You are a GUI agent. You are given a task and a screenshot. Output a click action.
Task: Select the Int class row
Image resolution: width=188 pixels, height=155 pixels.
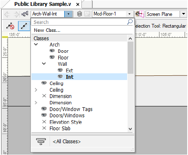79,77
